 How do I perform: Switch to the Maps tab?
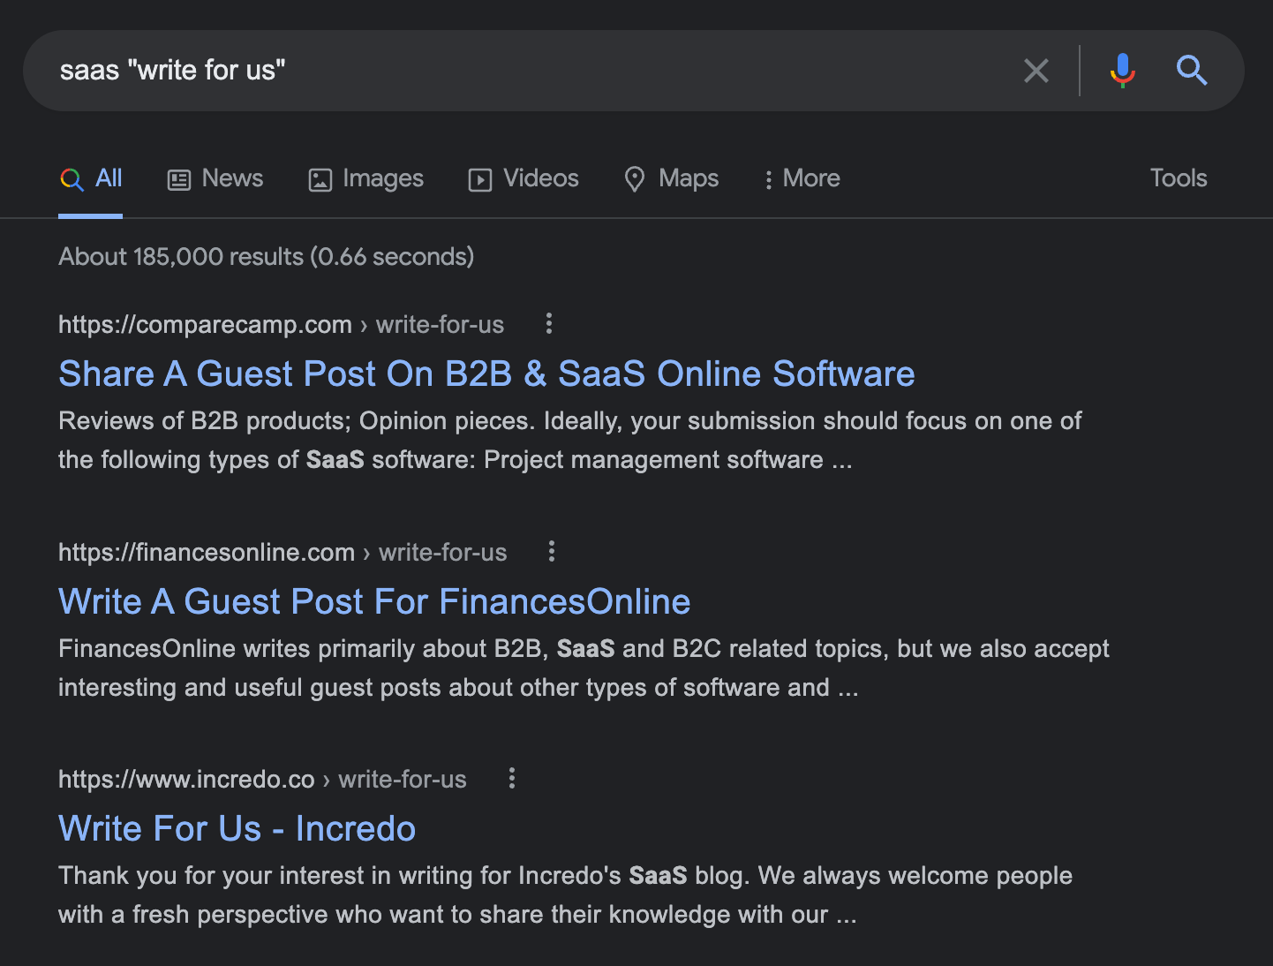point(671,178)
